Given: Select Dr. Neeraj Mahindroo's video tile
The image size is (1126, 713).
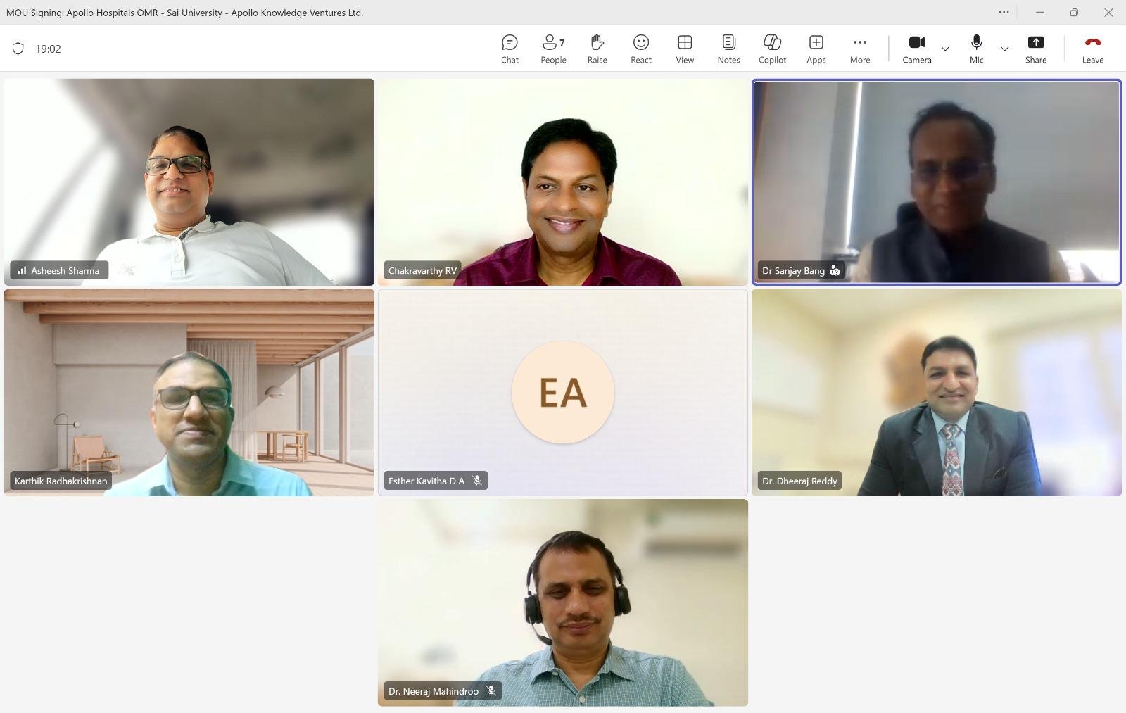Looking at the screenshot, I should [562, 602].
